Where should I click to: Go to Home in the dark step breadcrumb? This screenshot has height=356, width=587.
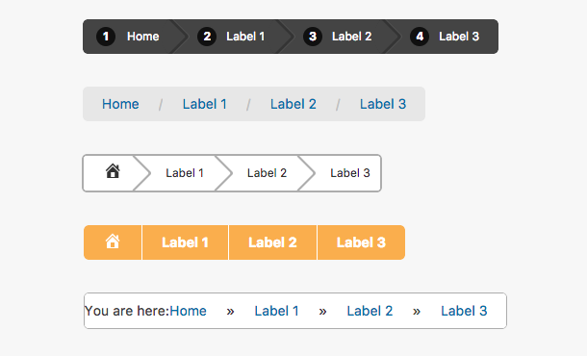143,37
